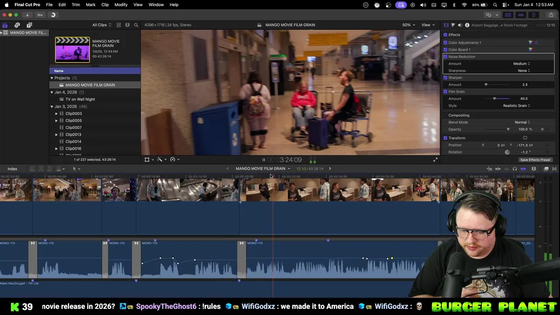560x315 pixels.
Task: Open the viewer 50% zoom dropdown
Action: click(409, 25)
